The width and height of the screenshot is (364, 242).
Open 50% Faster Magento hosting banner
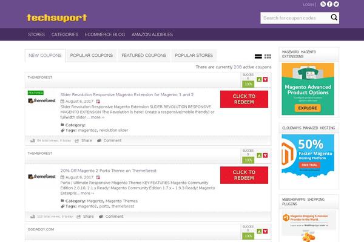(x=308, y=157)
